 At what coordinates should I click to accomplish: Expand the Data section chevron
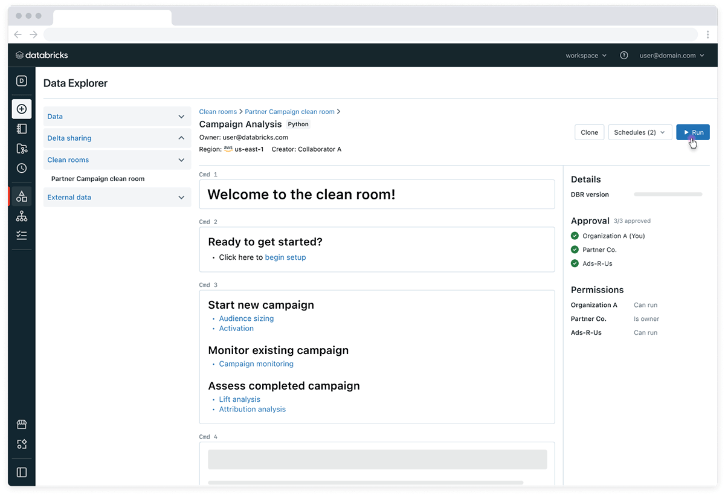[181, 117]
